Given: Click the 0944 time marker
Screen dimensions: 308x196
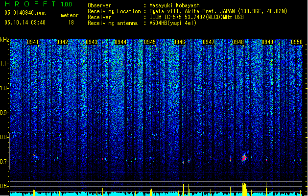Looking at the screenshot, I should [x=120, y=42].
